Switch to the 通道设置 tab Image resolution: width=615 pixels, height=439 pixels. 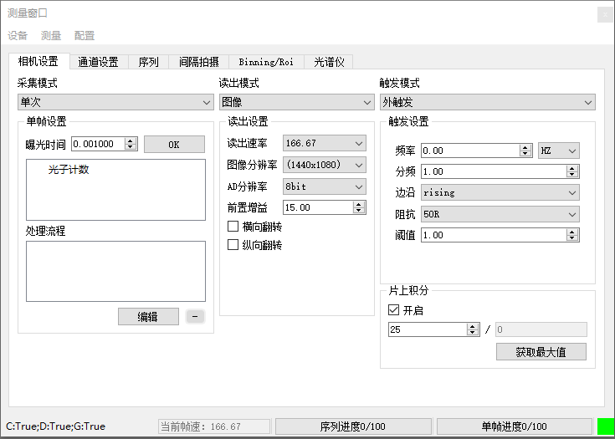click(98, 62)
